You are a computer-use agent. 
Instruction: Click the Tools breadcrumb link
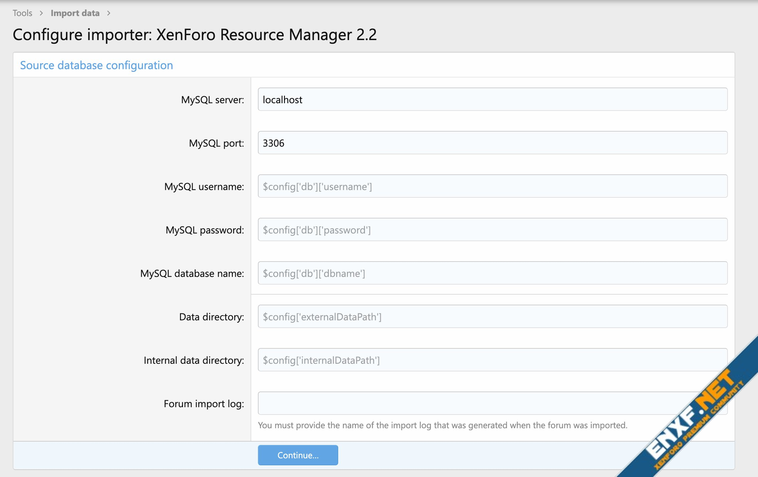point(22,13)
